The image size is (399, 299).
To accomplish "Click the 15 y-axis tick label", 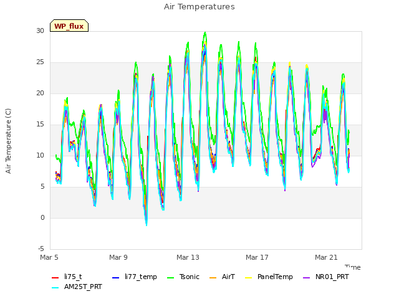I will tap(40, 125).
